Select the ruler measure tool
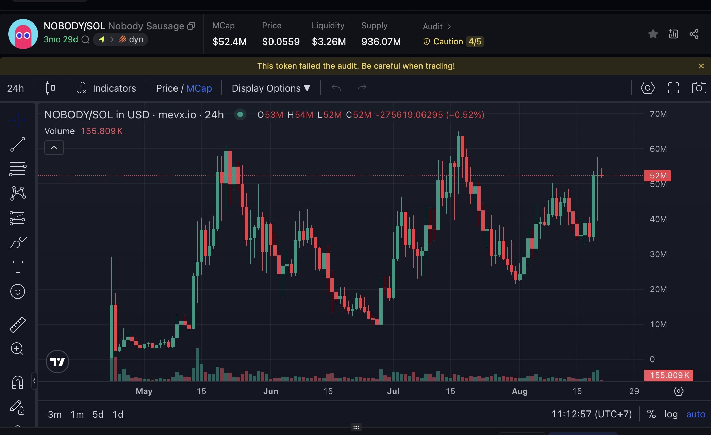 coord(18,324)
